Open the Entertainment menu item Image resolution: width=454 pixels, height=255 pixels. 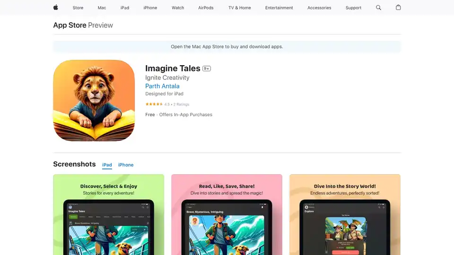[x=279, y=8]
